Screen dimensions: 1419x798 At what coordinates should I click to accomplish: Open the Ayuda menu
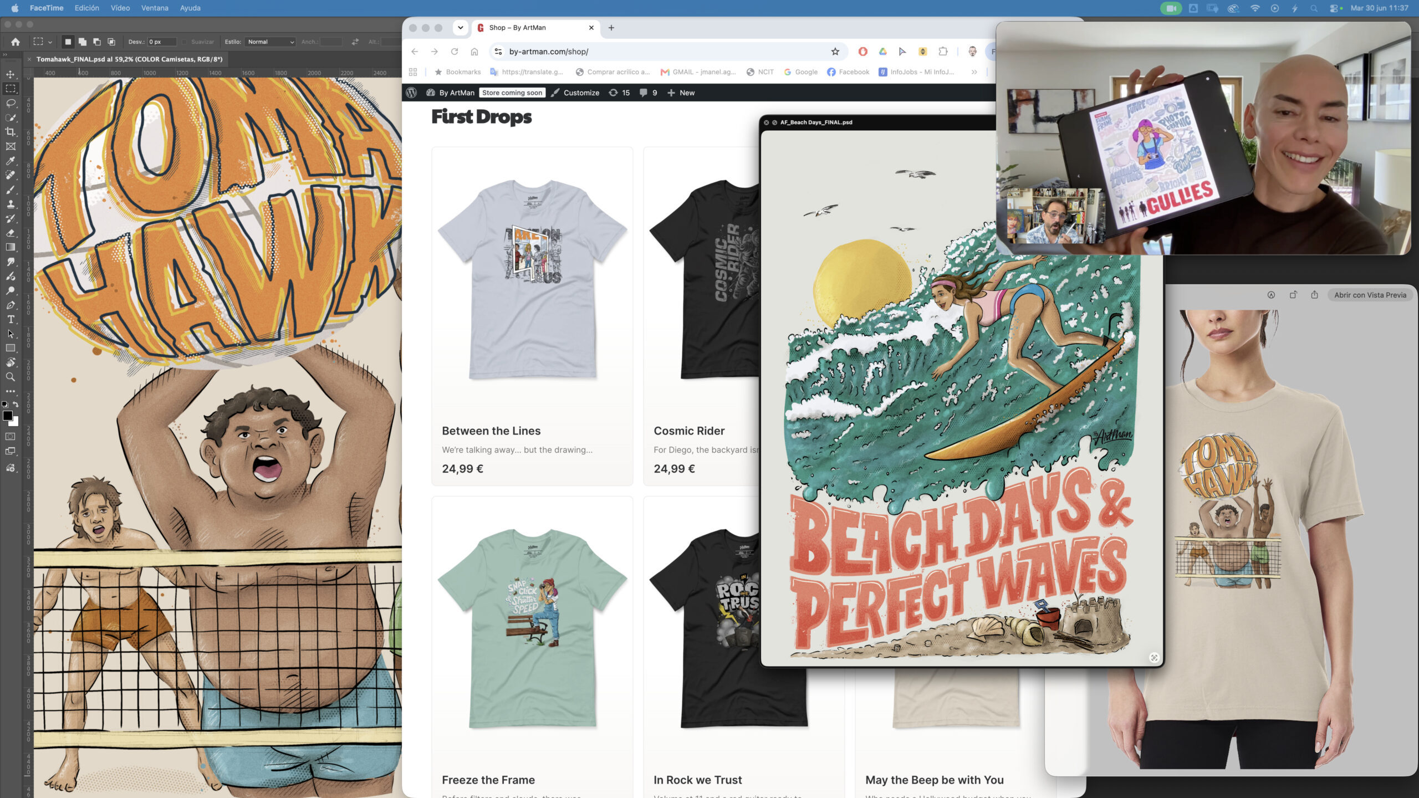(190, 8)
